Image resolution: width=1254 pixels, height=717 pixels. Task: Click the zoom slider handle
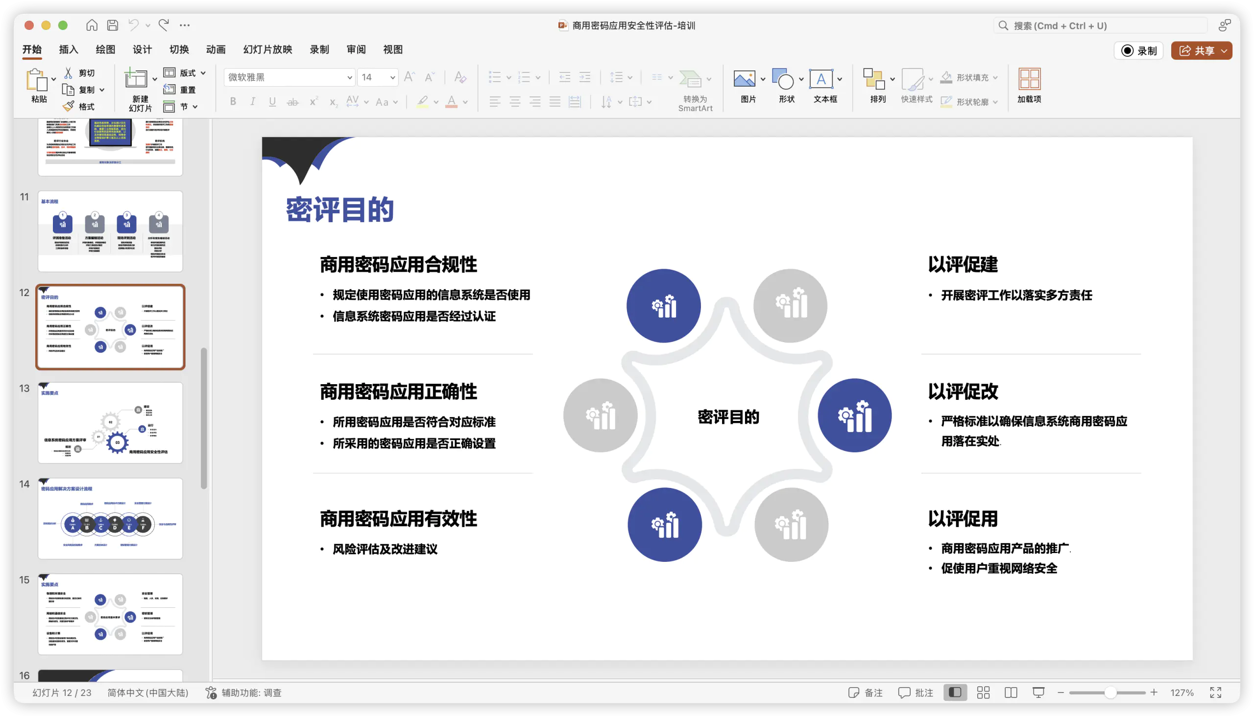point(1110,693)
